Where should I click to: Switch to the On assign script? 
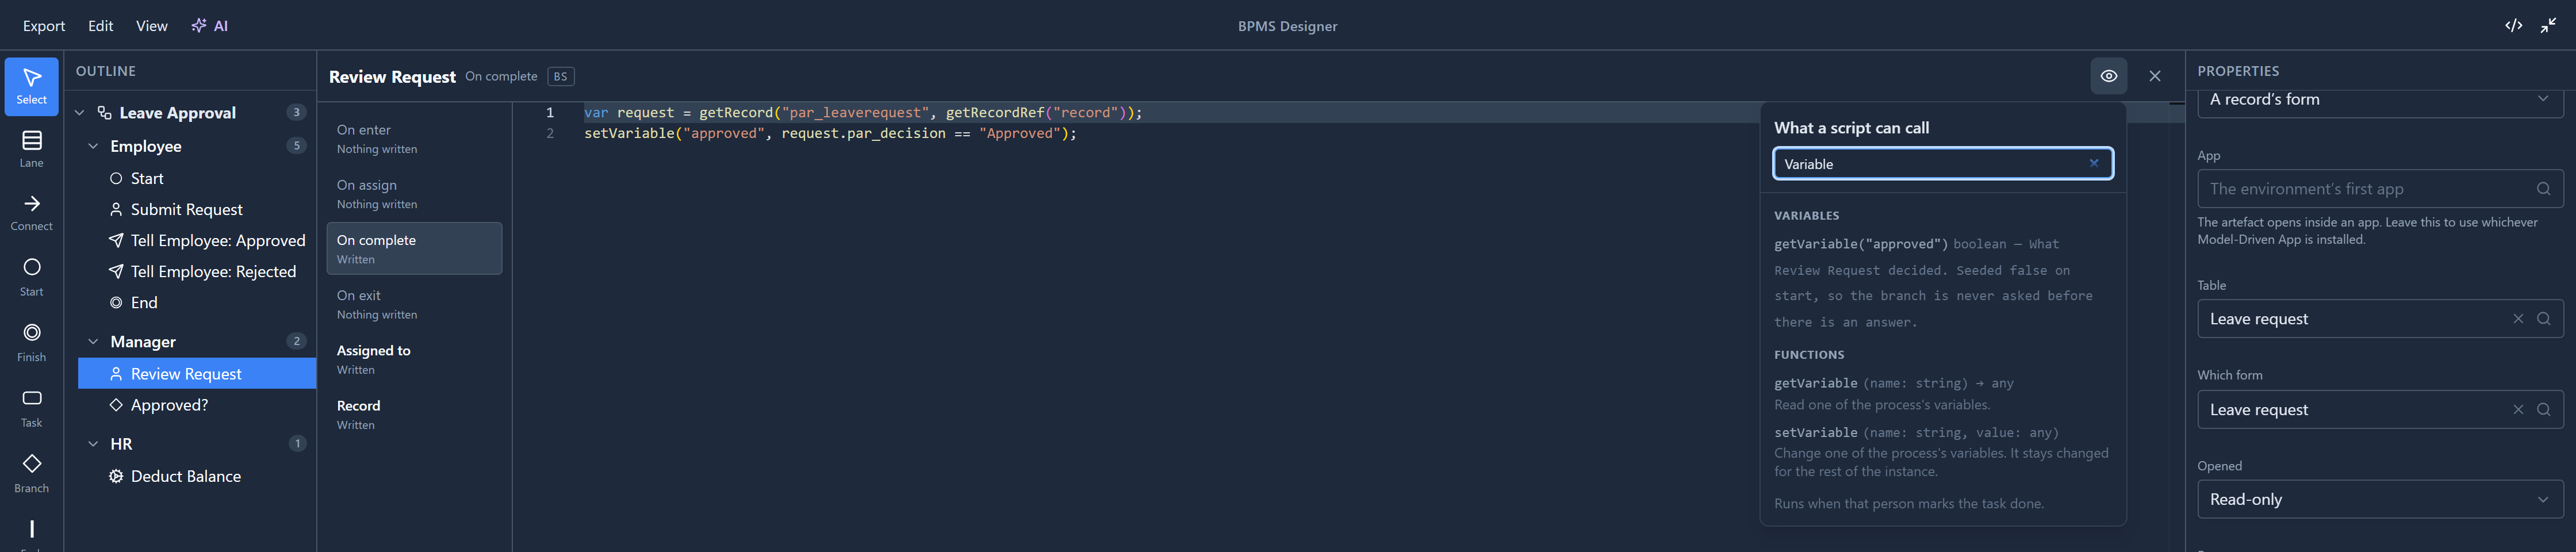[414, 193]
